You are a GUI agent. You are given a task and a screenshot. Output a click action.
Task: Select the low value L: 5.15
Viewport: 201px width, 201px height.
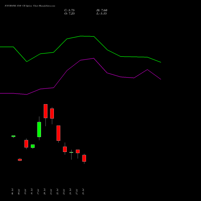pyautogui.click(x=102, y=14)
